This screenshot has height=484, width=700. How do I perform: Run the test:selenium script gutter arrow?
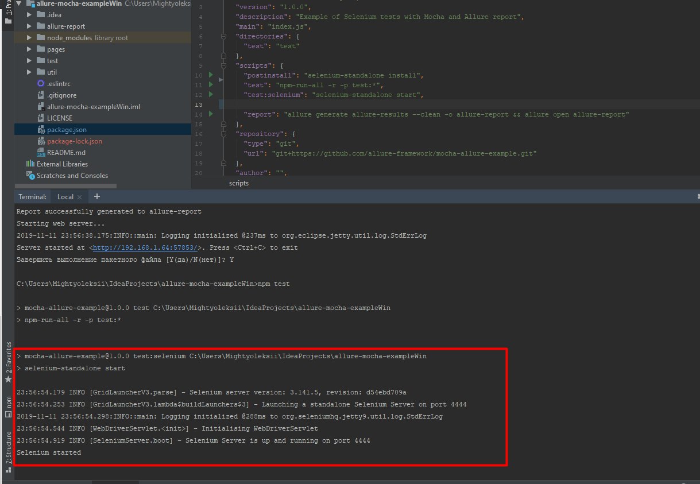211,94
